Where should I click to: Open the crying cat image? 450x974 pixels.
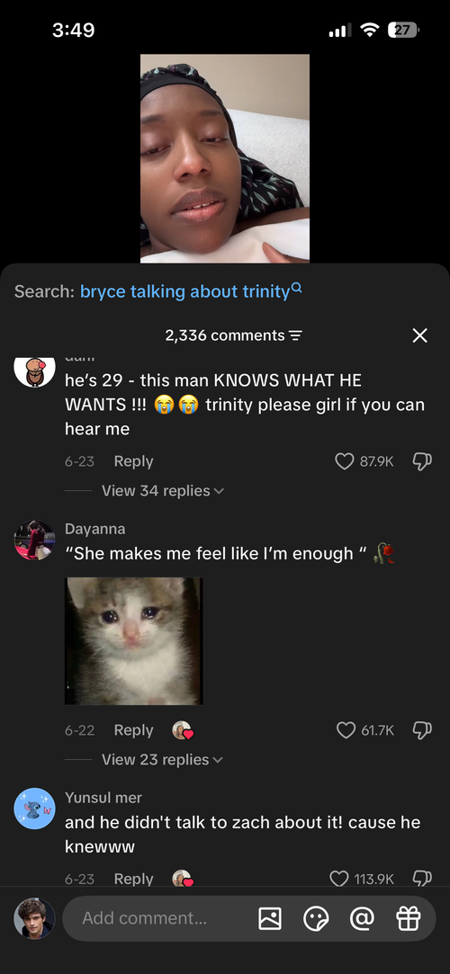pyautogui.click(x=134, y=641)
